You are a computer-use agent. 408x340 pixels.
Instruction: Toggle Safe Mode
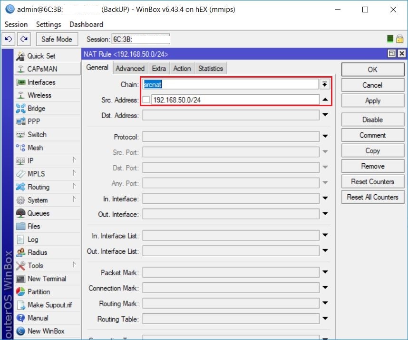57,39
